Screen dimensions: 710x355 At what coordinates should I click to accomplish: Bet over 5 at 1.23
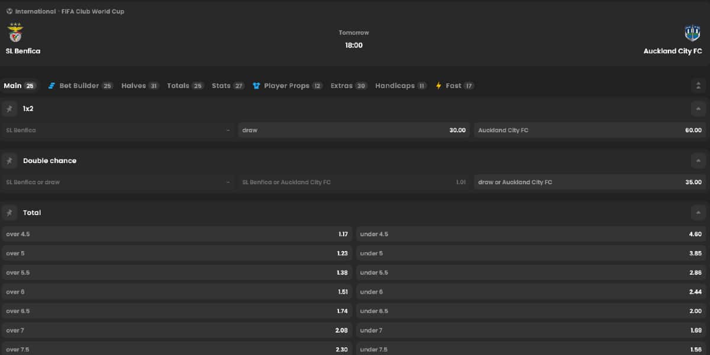coord(177,253)
